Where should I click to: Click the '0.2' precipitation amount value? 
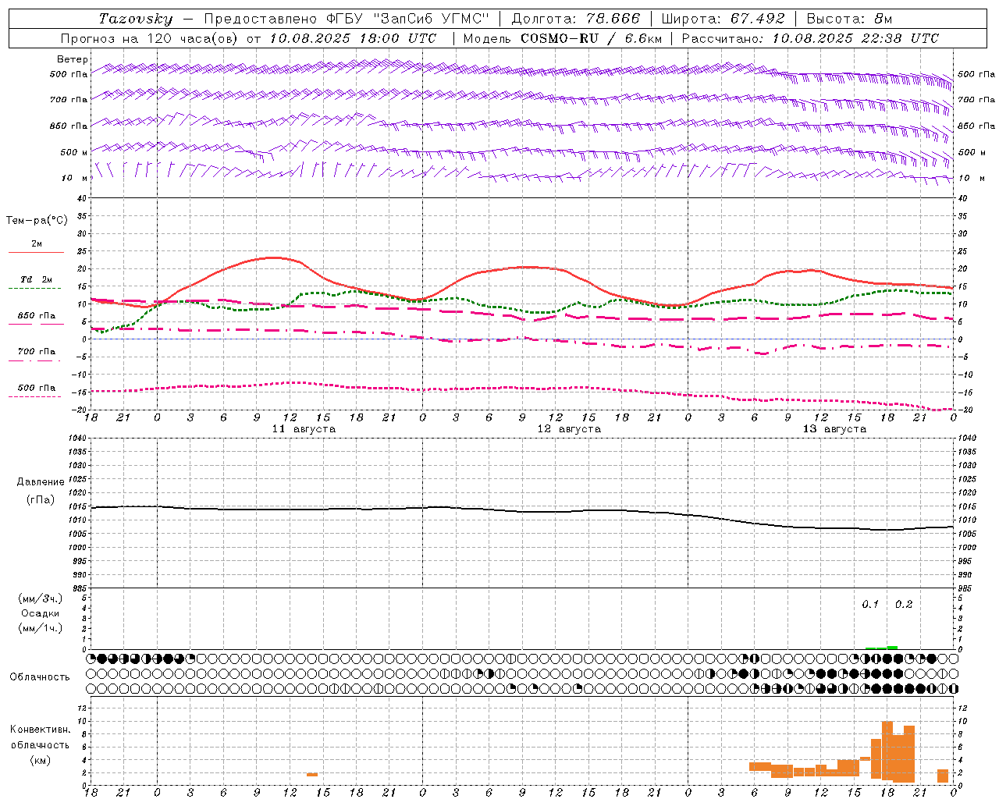coord(904,605)
